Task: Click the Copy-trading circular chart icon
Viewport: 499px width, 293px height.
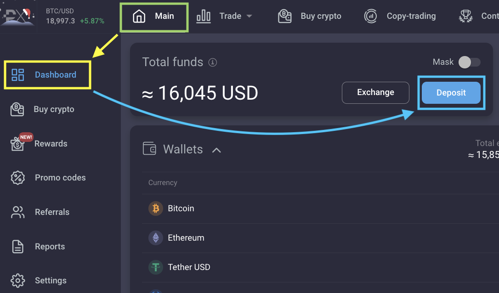Action: pos(370,16)
